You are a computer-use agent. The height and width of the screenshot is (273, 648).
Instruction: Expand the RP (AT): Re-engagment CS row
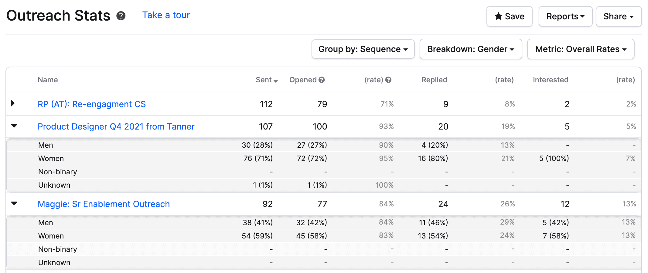click(13, 104)
